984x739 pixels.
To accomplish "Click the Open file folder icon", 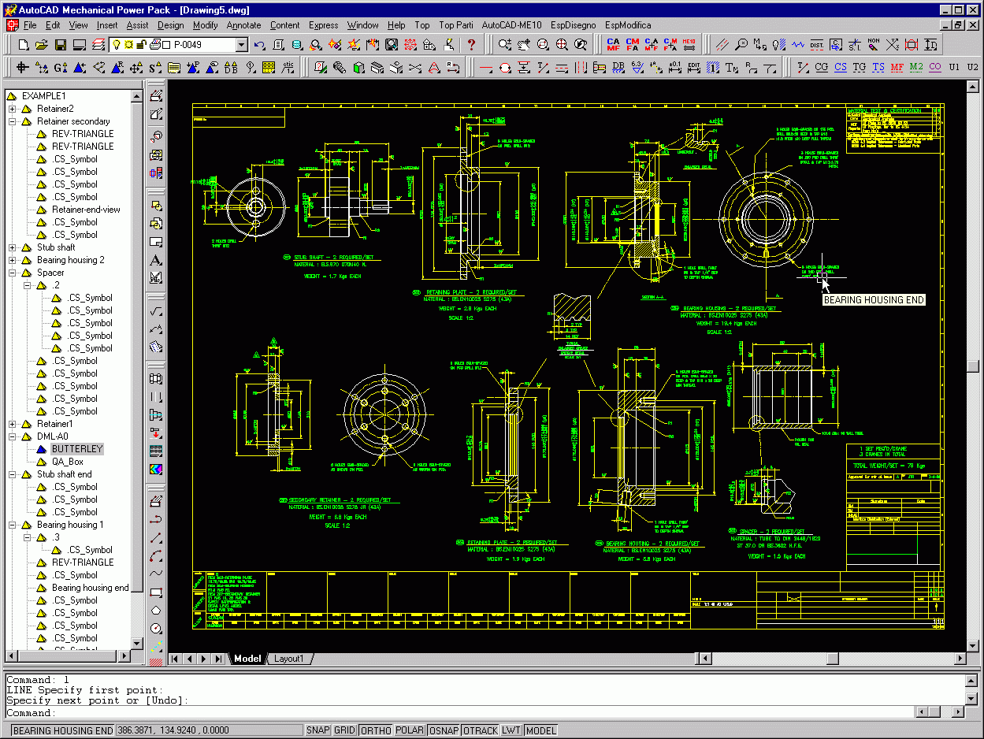I will [x=41, y=44].
